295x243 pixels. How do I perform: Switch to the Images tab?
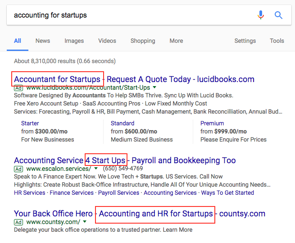[x=74, y=41]
